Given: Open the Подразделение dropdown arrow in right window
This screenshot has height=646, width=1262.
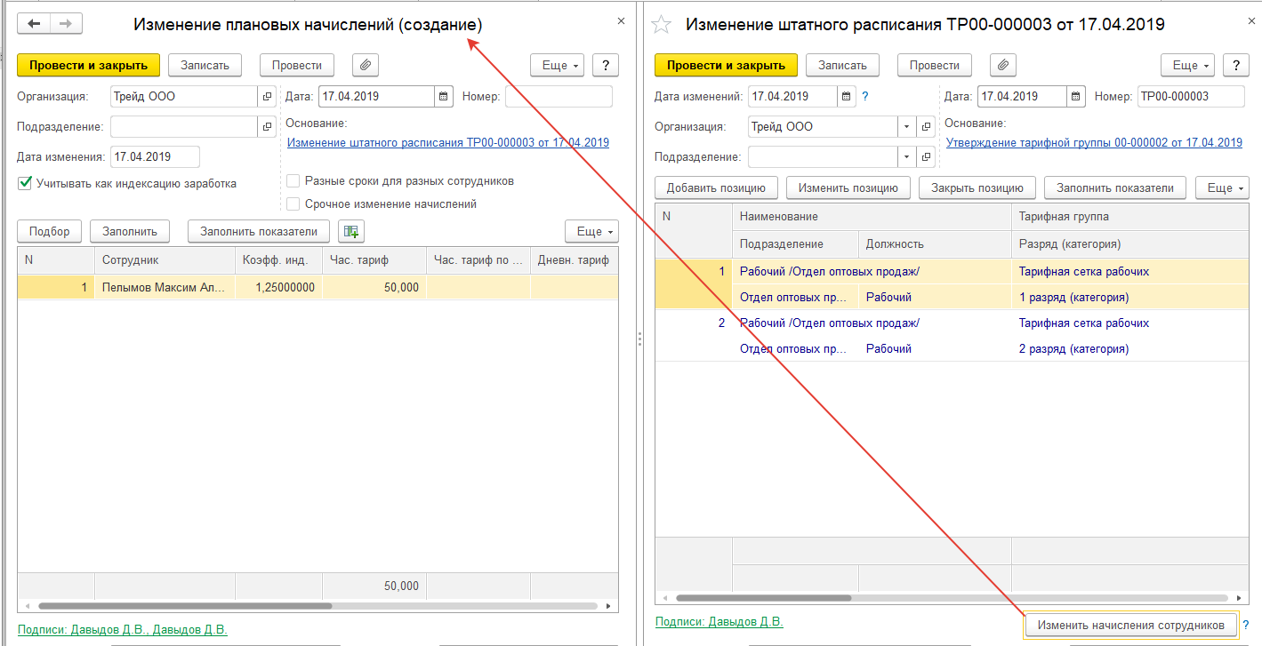Looking at the screenshot, I should tap(907, 157).
